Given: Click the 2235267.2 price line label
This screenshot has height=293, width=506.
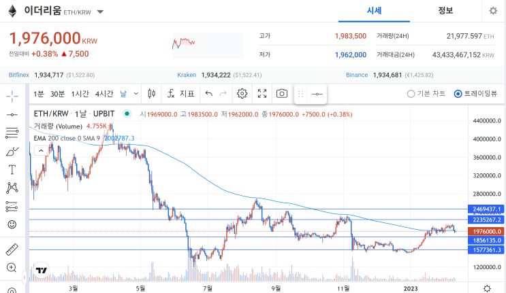Looking at the screenshot, I should pyautogui.click(x=486, y=220).
